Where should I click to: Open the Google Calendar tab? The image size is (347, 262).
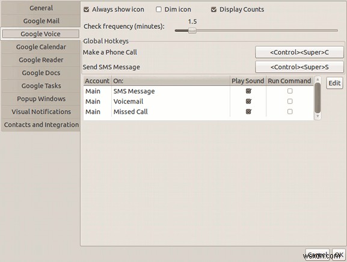tap(41, 47)
